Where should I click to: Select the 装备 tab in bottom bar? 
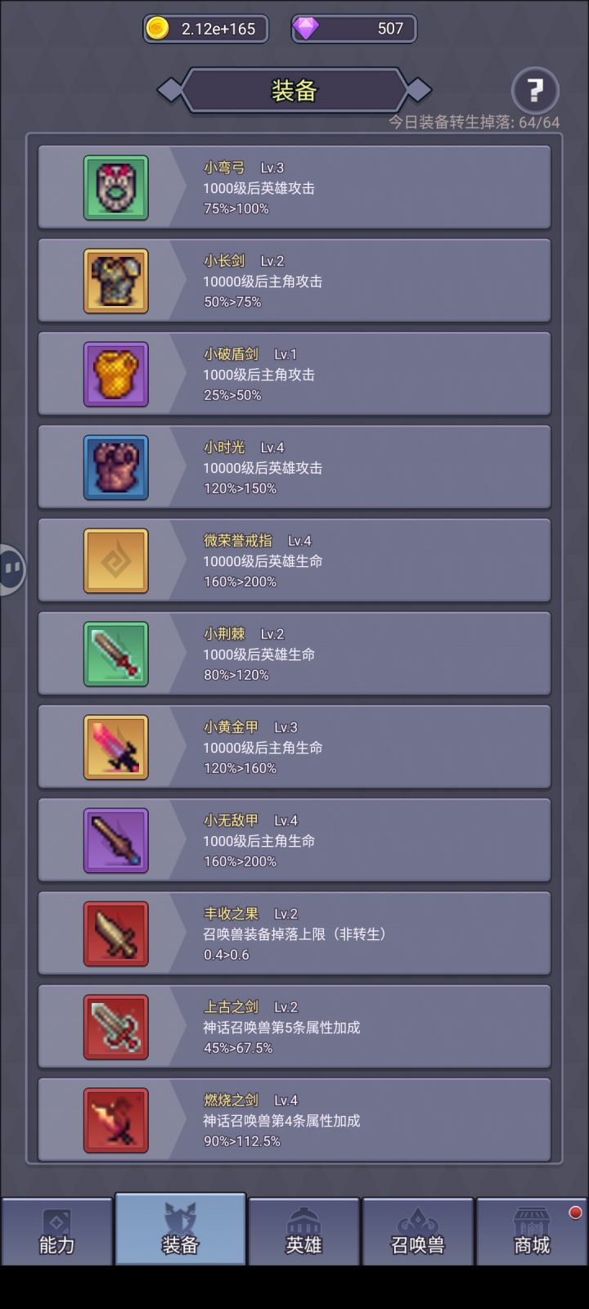tap(180, 1229)
